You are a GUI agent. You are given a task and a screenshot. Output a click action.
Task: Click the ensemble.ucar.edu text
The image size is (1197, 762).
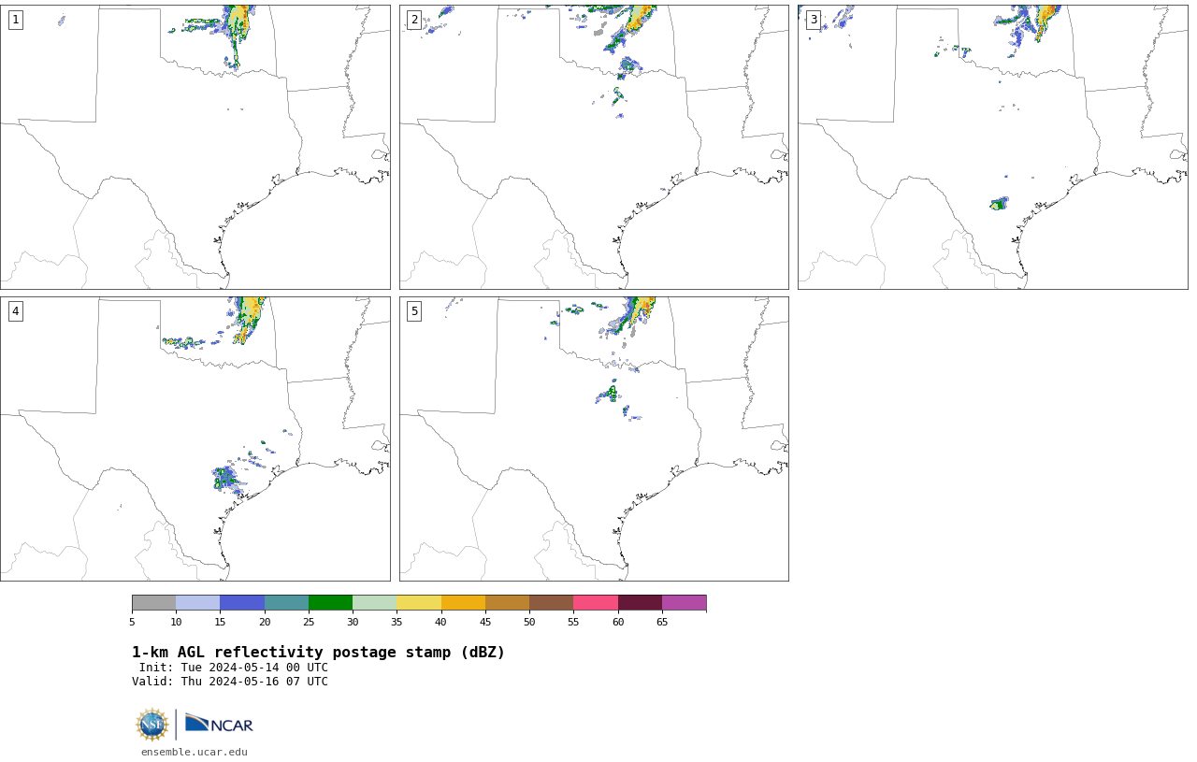pos(195,752)
